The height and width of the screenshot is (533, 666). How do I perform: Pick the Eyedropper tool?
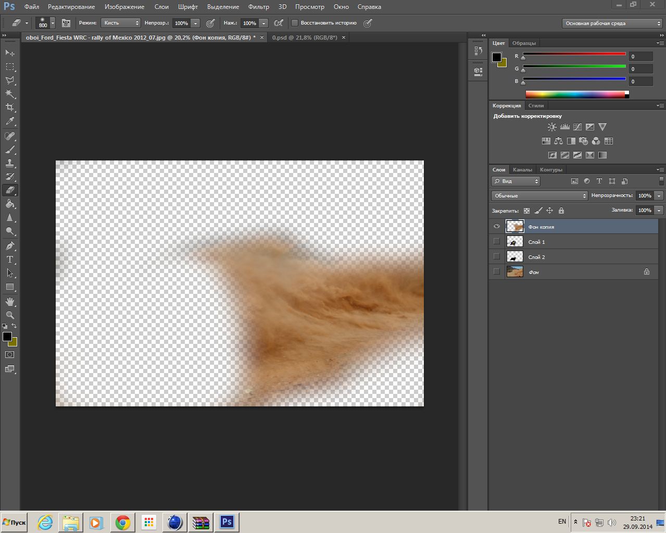point(10,121)
